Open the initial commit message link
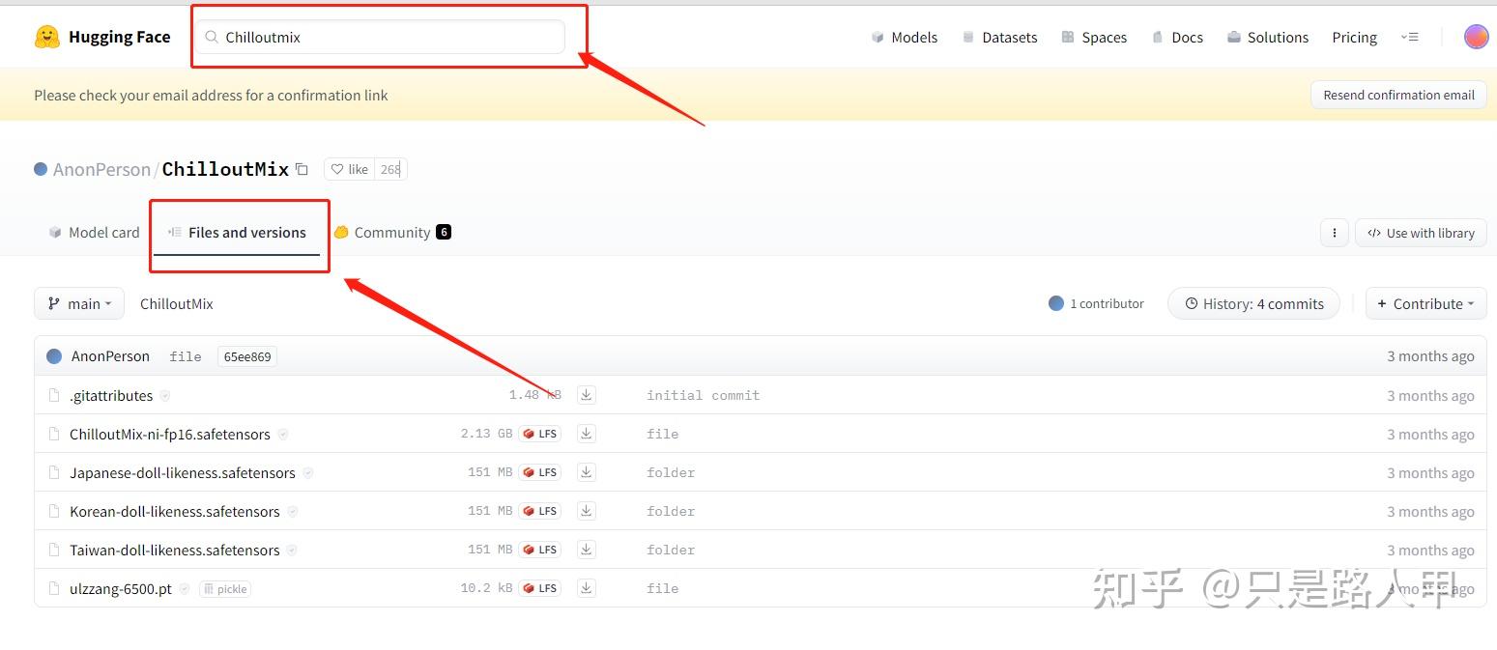 pyautogui.click(x=703, y=395)
